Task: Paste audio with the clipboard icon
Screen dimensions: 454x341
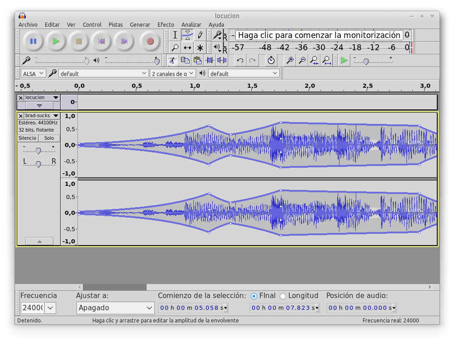Action: point(197,60)
